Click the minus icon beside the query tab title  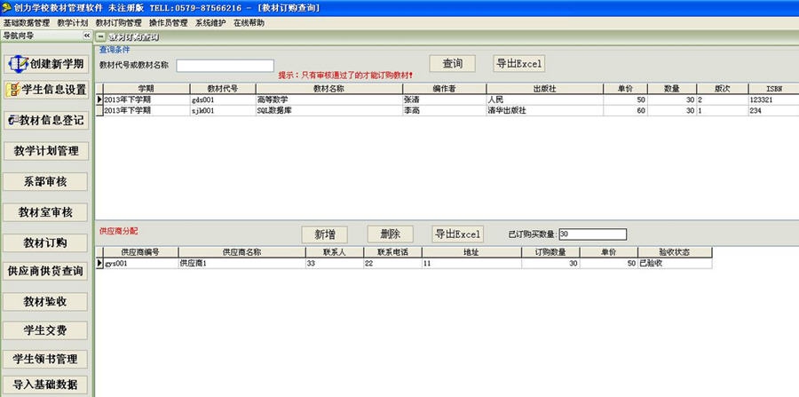[101, 36]
